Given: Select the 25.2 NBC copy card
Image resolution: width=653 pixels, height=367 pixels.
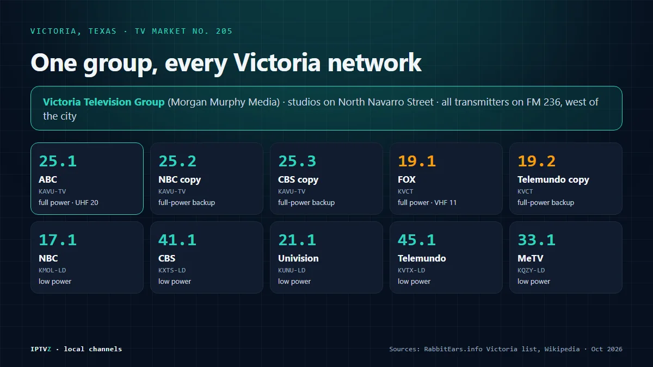Looking at the screenshot, I should click(207, 178).
